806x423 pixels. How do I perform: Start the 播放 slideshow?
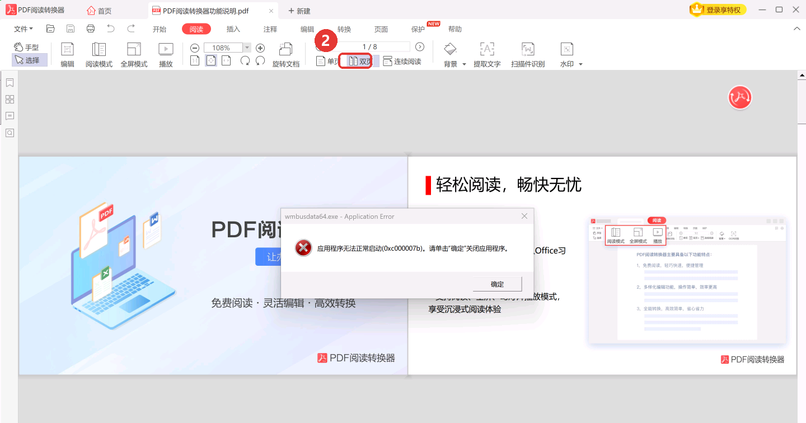pos(166,55)
